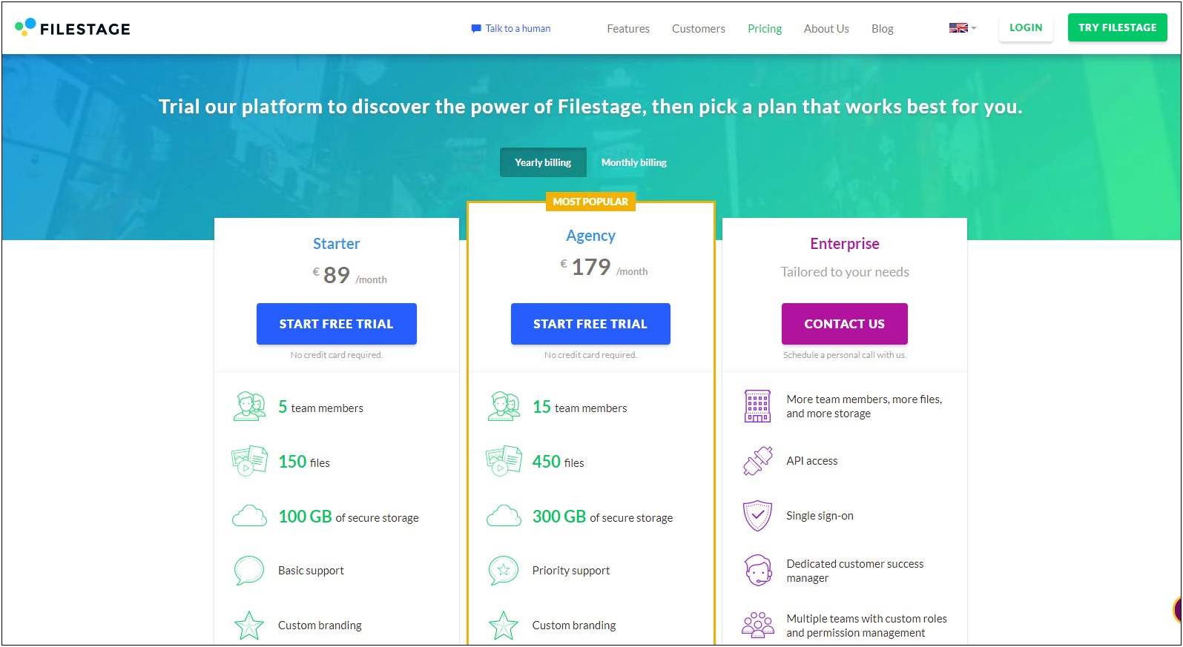Click Starter cloud storage icon
This screenshot has width=1183, height=647.
coord(249,516)
